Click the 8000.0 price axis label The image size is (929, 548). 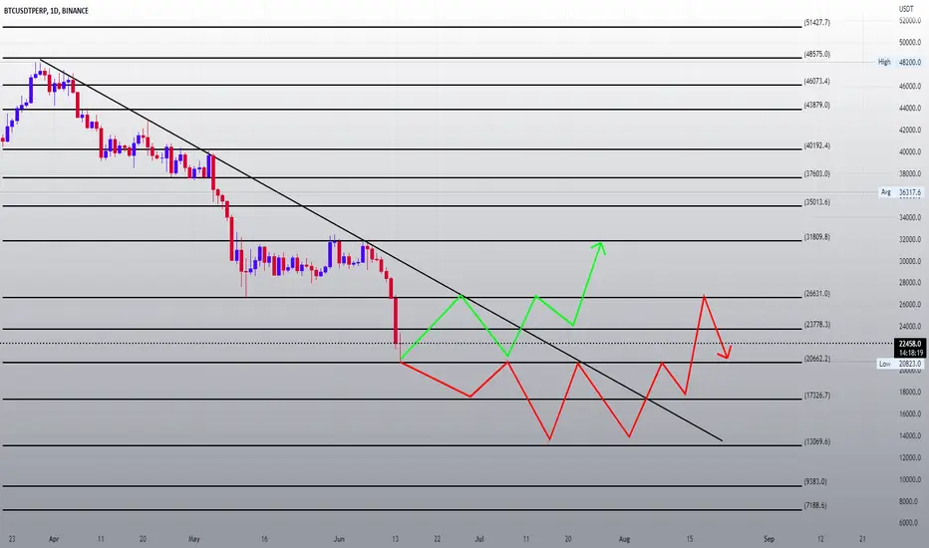pos(908,501)
